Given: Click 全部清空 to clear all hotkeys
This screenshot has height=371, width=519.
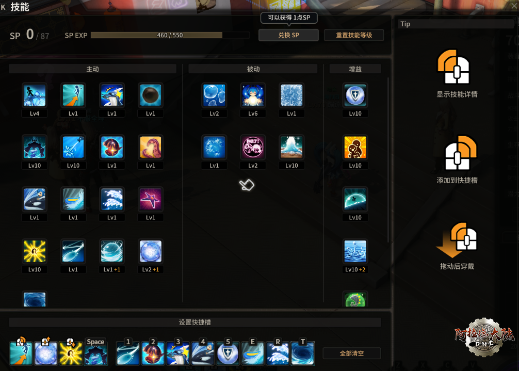Looking at the screenshot, I should point(352,353).
